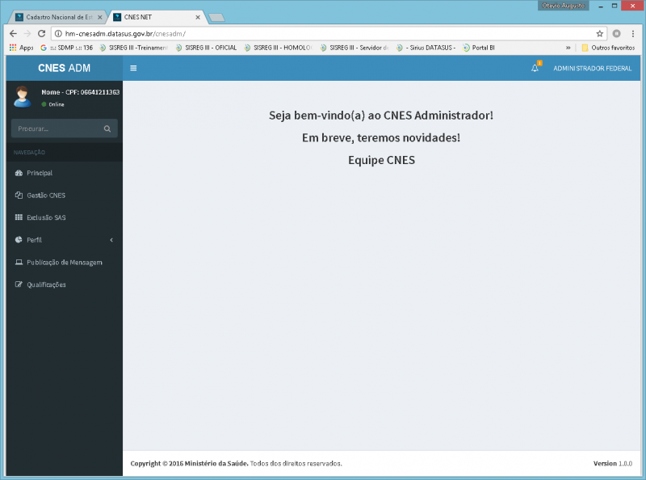This screenshot has height=480, width=646.
Task: Open Publicação de Mensagem page
Action: [x=64, y=263]
